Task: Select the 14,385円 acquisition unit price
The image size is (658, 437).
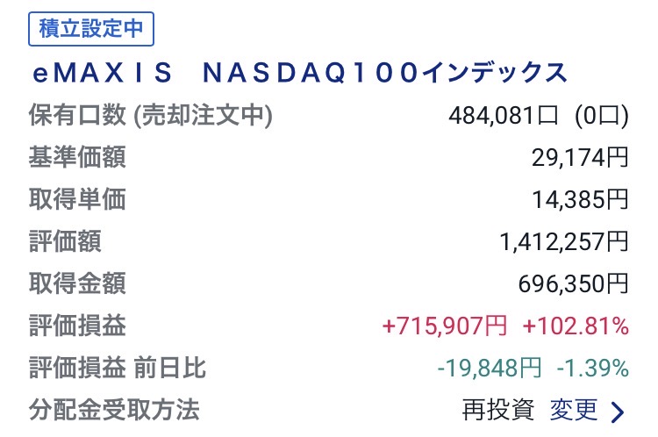Action: click(x=579, y=199)
